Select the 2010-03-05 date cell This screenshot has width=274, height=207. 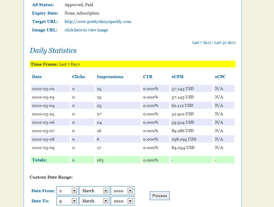click(50, 114)
